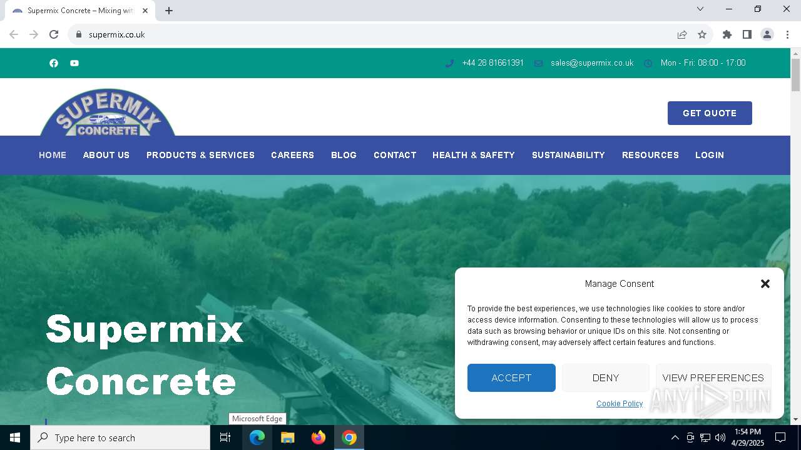
Task: Click the Windows search box
Action: click(x=120, y=437)
